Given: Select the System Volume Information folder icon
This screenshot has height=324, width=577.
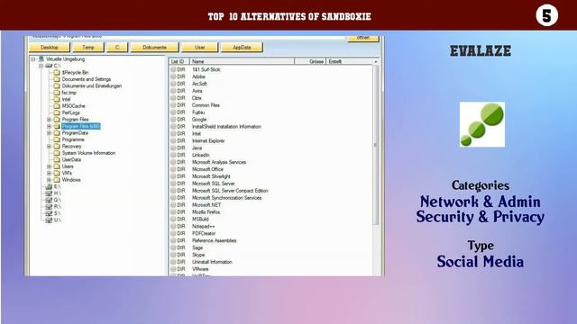Looking at the screenshot, I should [57, 153].
